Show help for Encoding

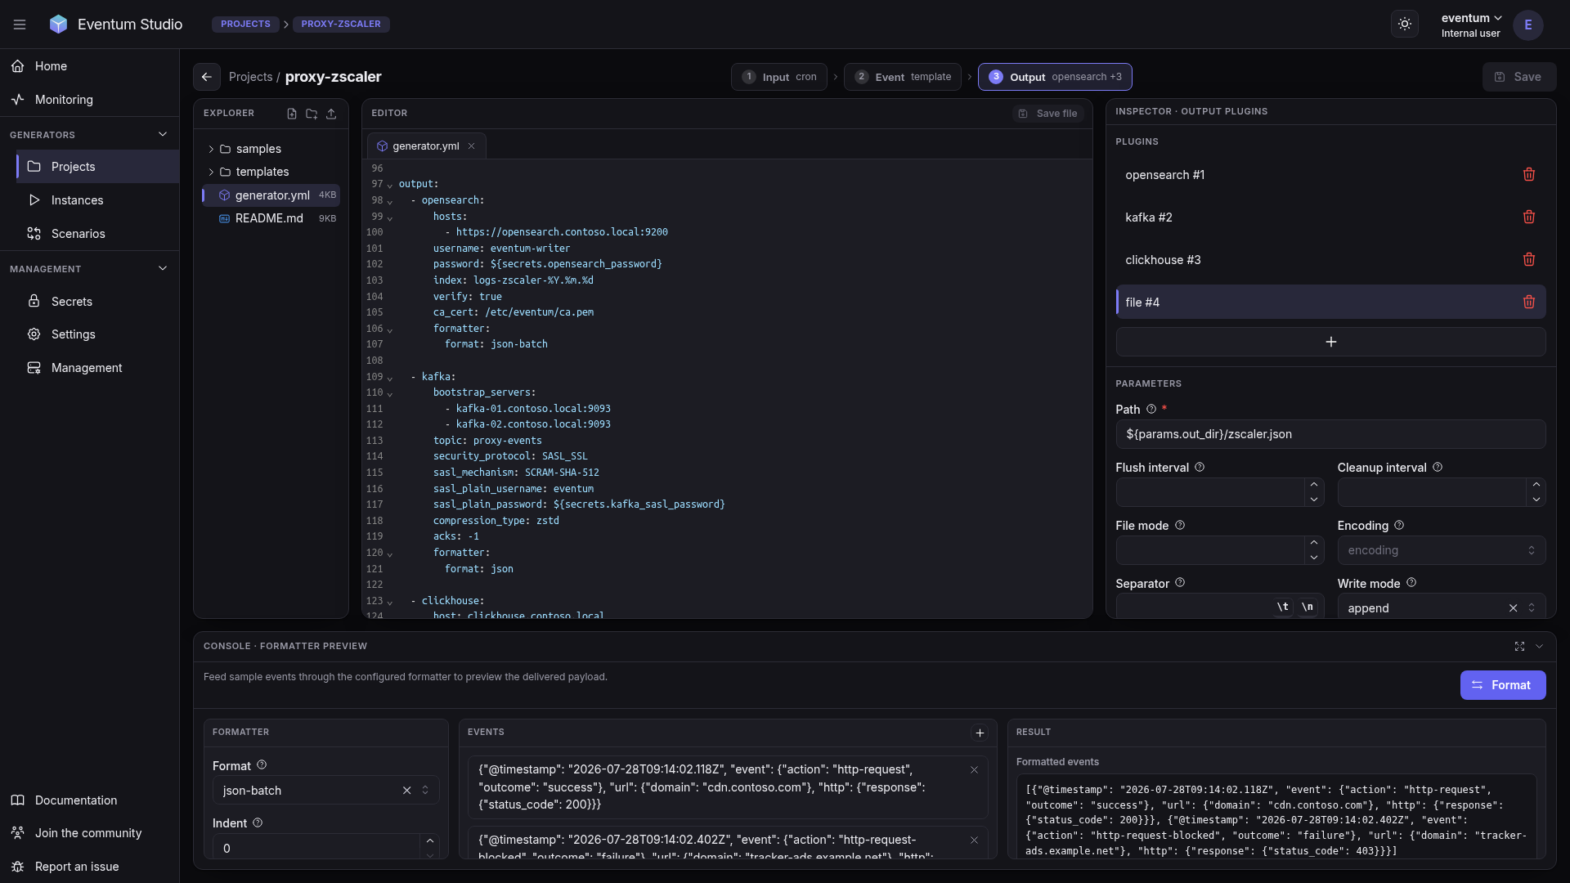(1399, 526)
